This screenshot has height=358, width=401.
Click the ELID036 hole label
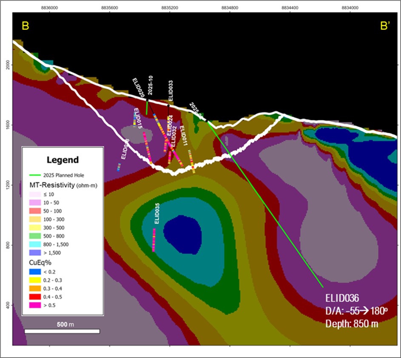[x=342, y=298]
